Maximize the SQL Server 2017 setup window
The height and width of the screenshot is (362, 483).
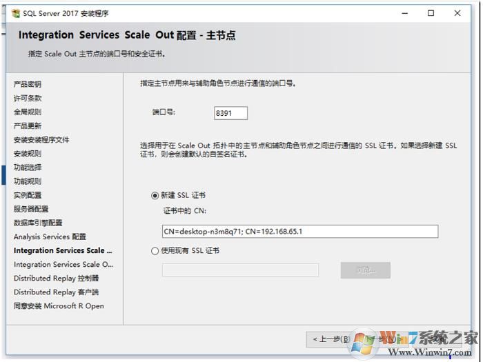pos(431,13)
